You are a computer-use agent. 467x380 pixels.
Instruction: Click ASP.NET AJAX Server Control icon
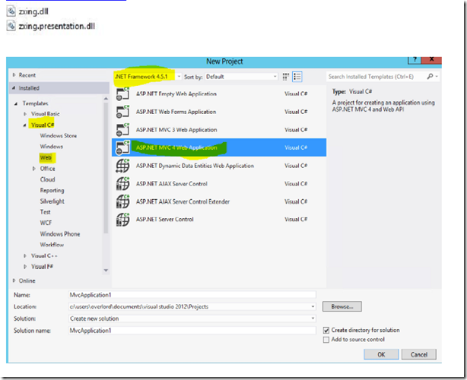coord(122,184)
